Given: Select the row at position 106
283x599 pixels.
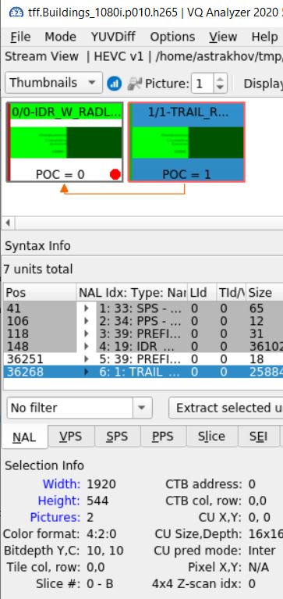Looking at the screenshot, I should pyautogui.click(x=143, y=321).
